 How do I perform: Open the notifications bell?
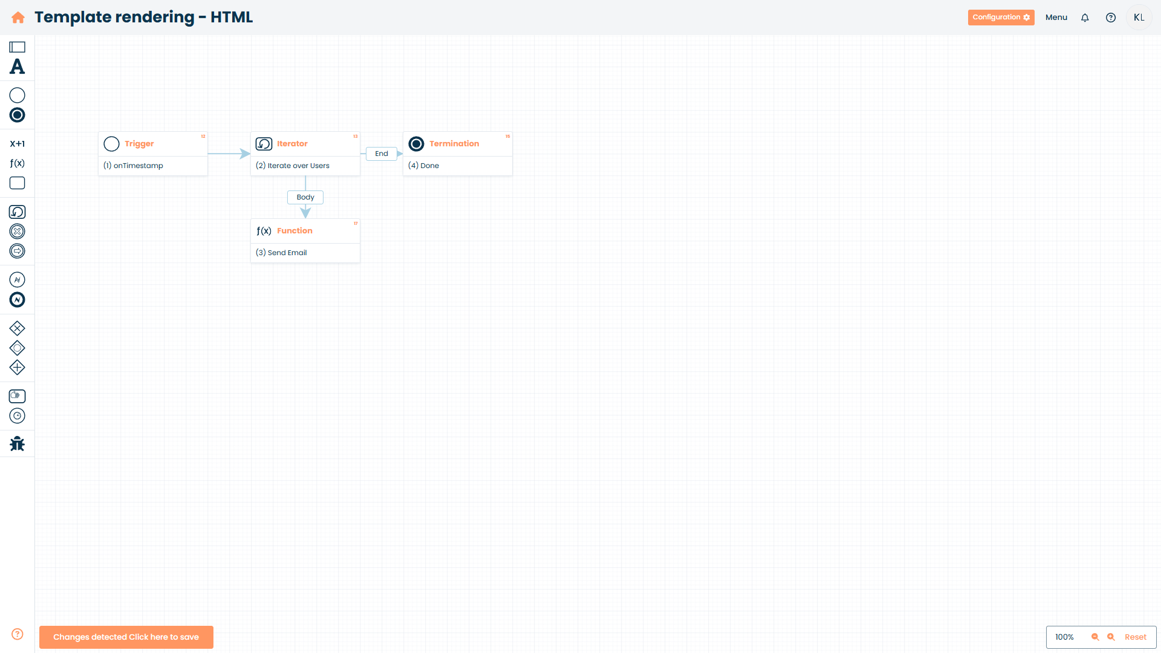pos(1085,18)
